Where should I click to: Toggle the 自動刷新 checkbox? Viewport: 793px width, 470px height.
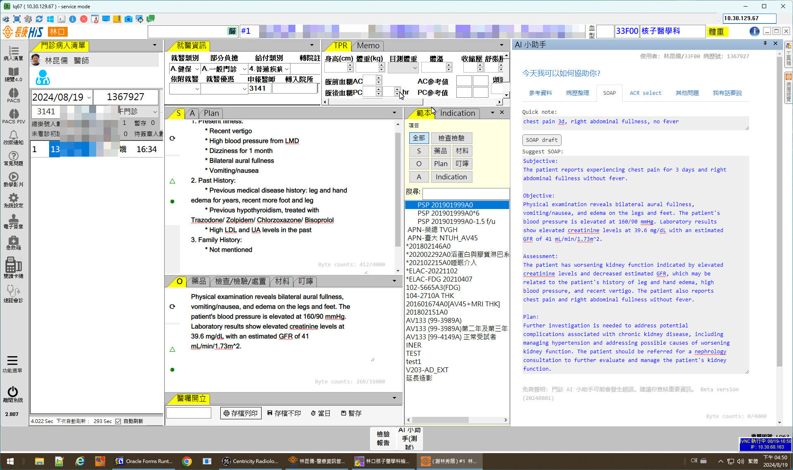tap(118, 421)
